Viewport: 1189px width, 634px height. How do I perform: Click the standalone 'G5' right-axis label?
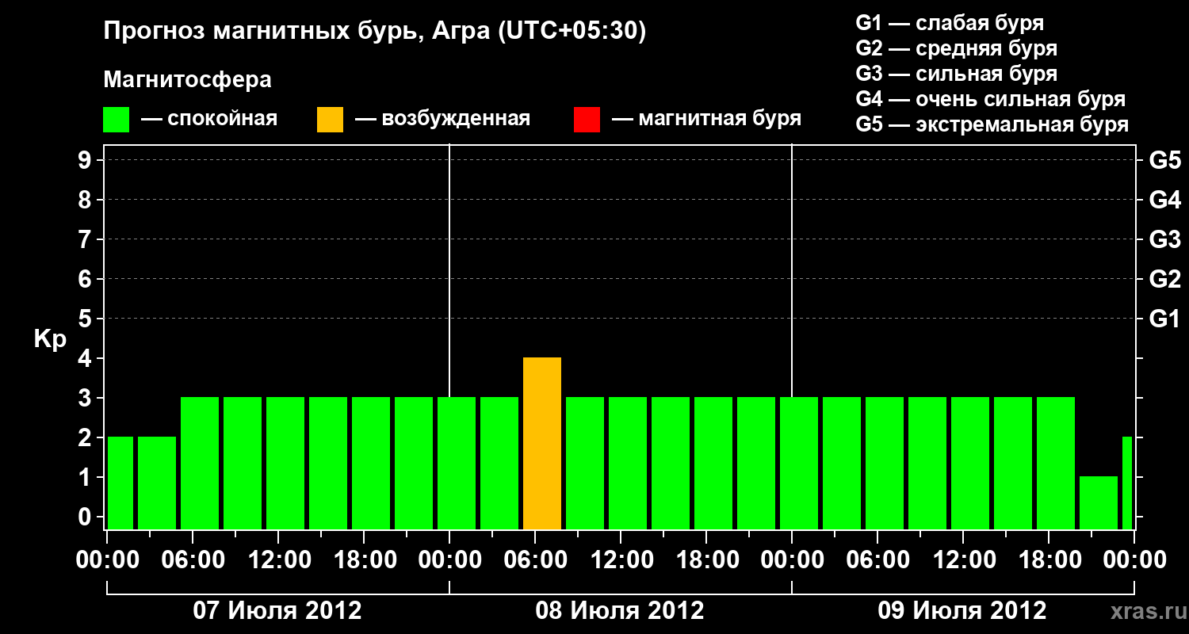click(1165, 161)
